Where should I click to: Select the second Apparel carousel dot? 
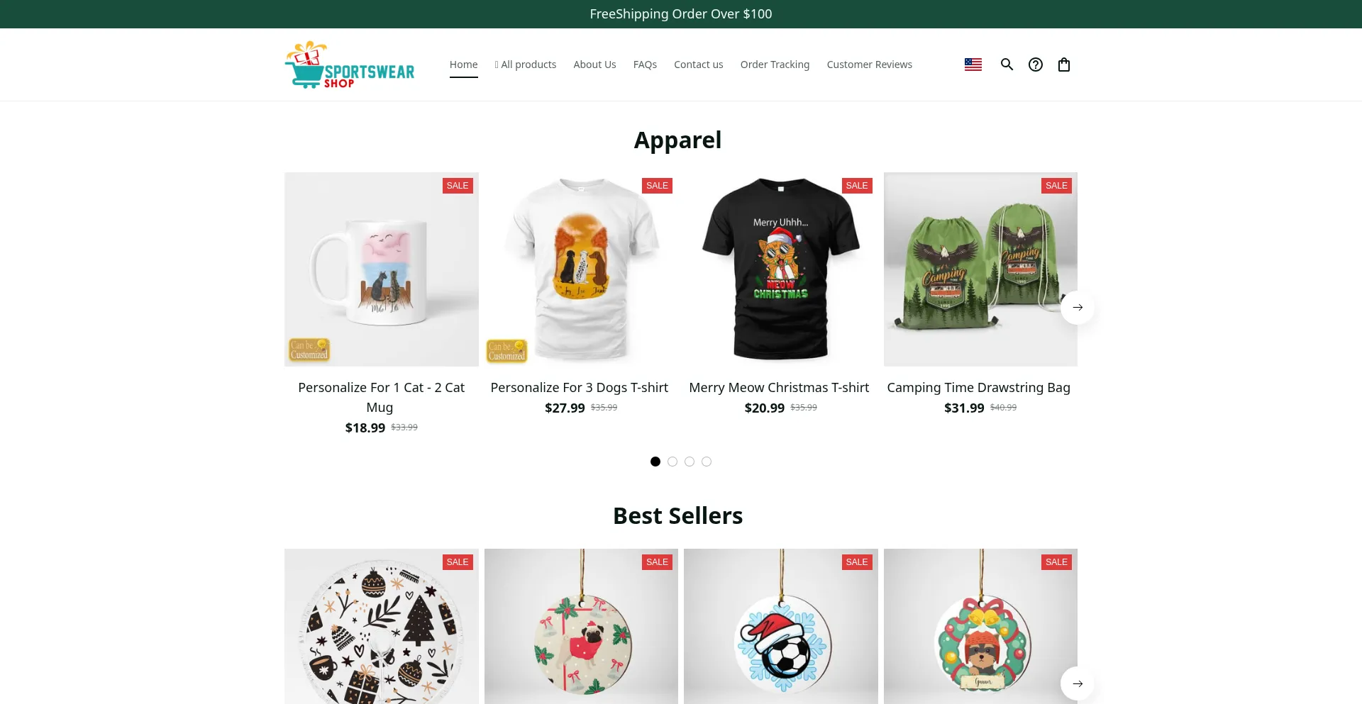pyautogui.click(x=672, y=462)
